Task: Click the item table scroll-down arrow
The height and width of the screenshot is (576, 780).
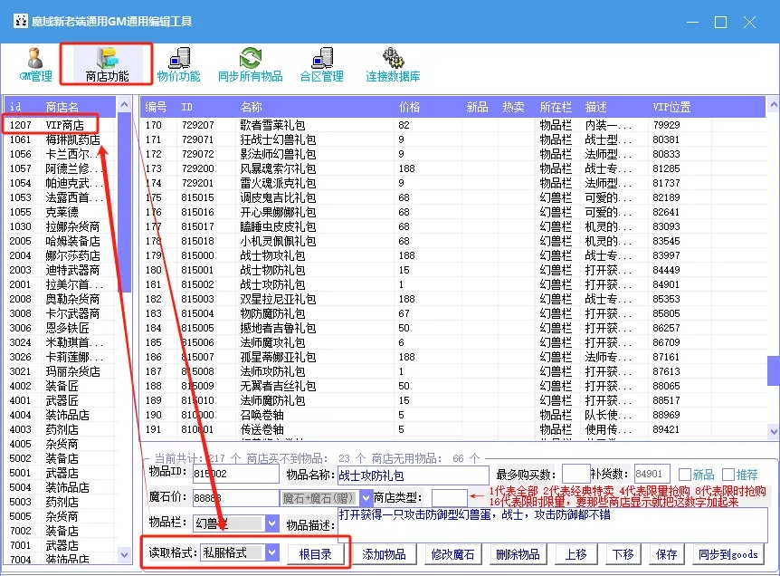Action: click(x=774, y=431)
